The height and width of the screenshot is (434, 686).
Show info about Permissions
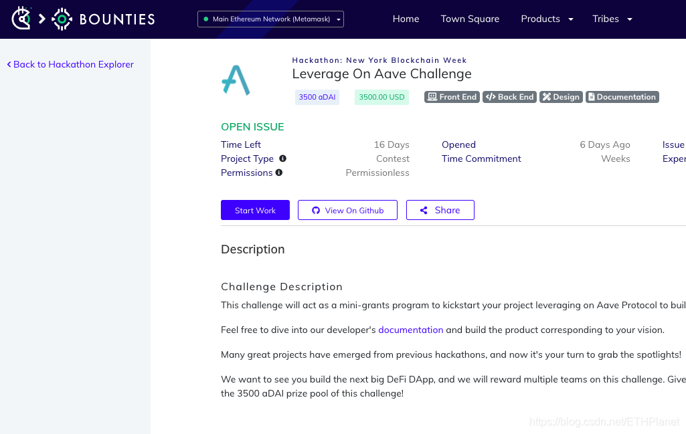point(278,173)
